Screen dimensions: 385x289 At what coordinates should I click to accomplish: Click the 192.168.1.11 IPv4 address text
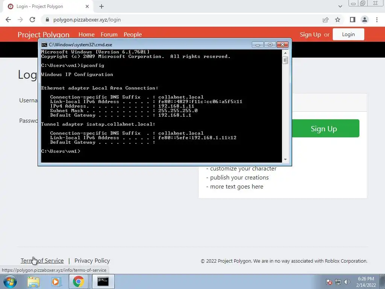(x=176, y=106)
